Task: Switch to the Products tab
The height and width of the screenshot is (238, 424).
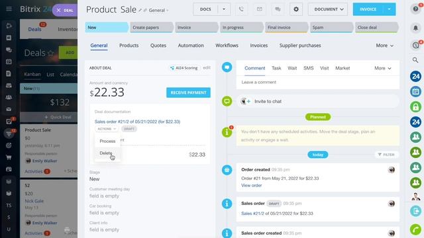Action: pyautogui.click(x=129, y=46)
